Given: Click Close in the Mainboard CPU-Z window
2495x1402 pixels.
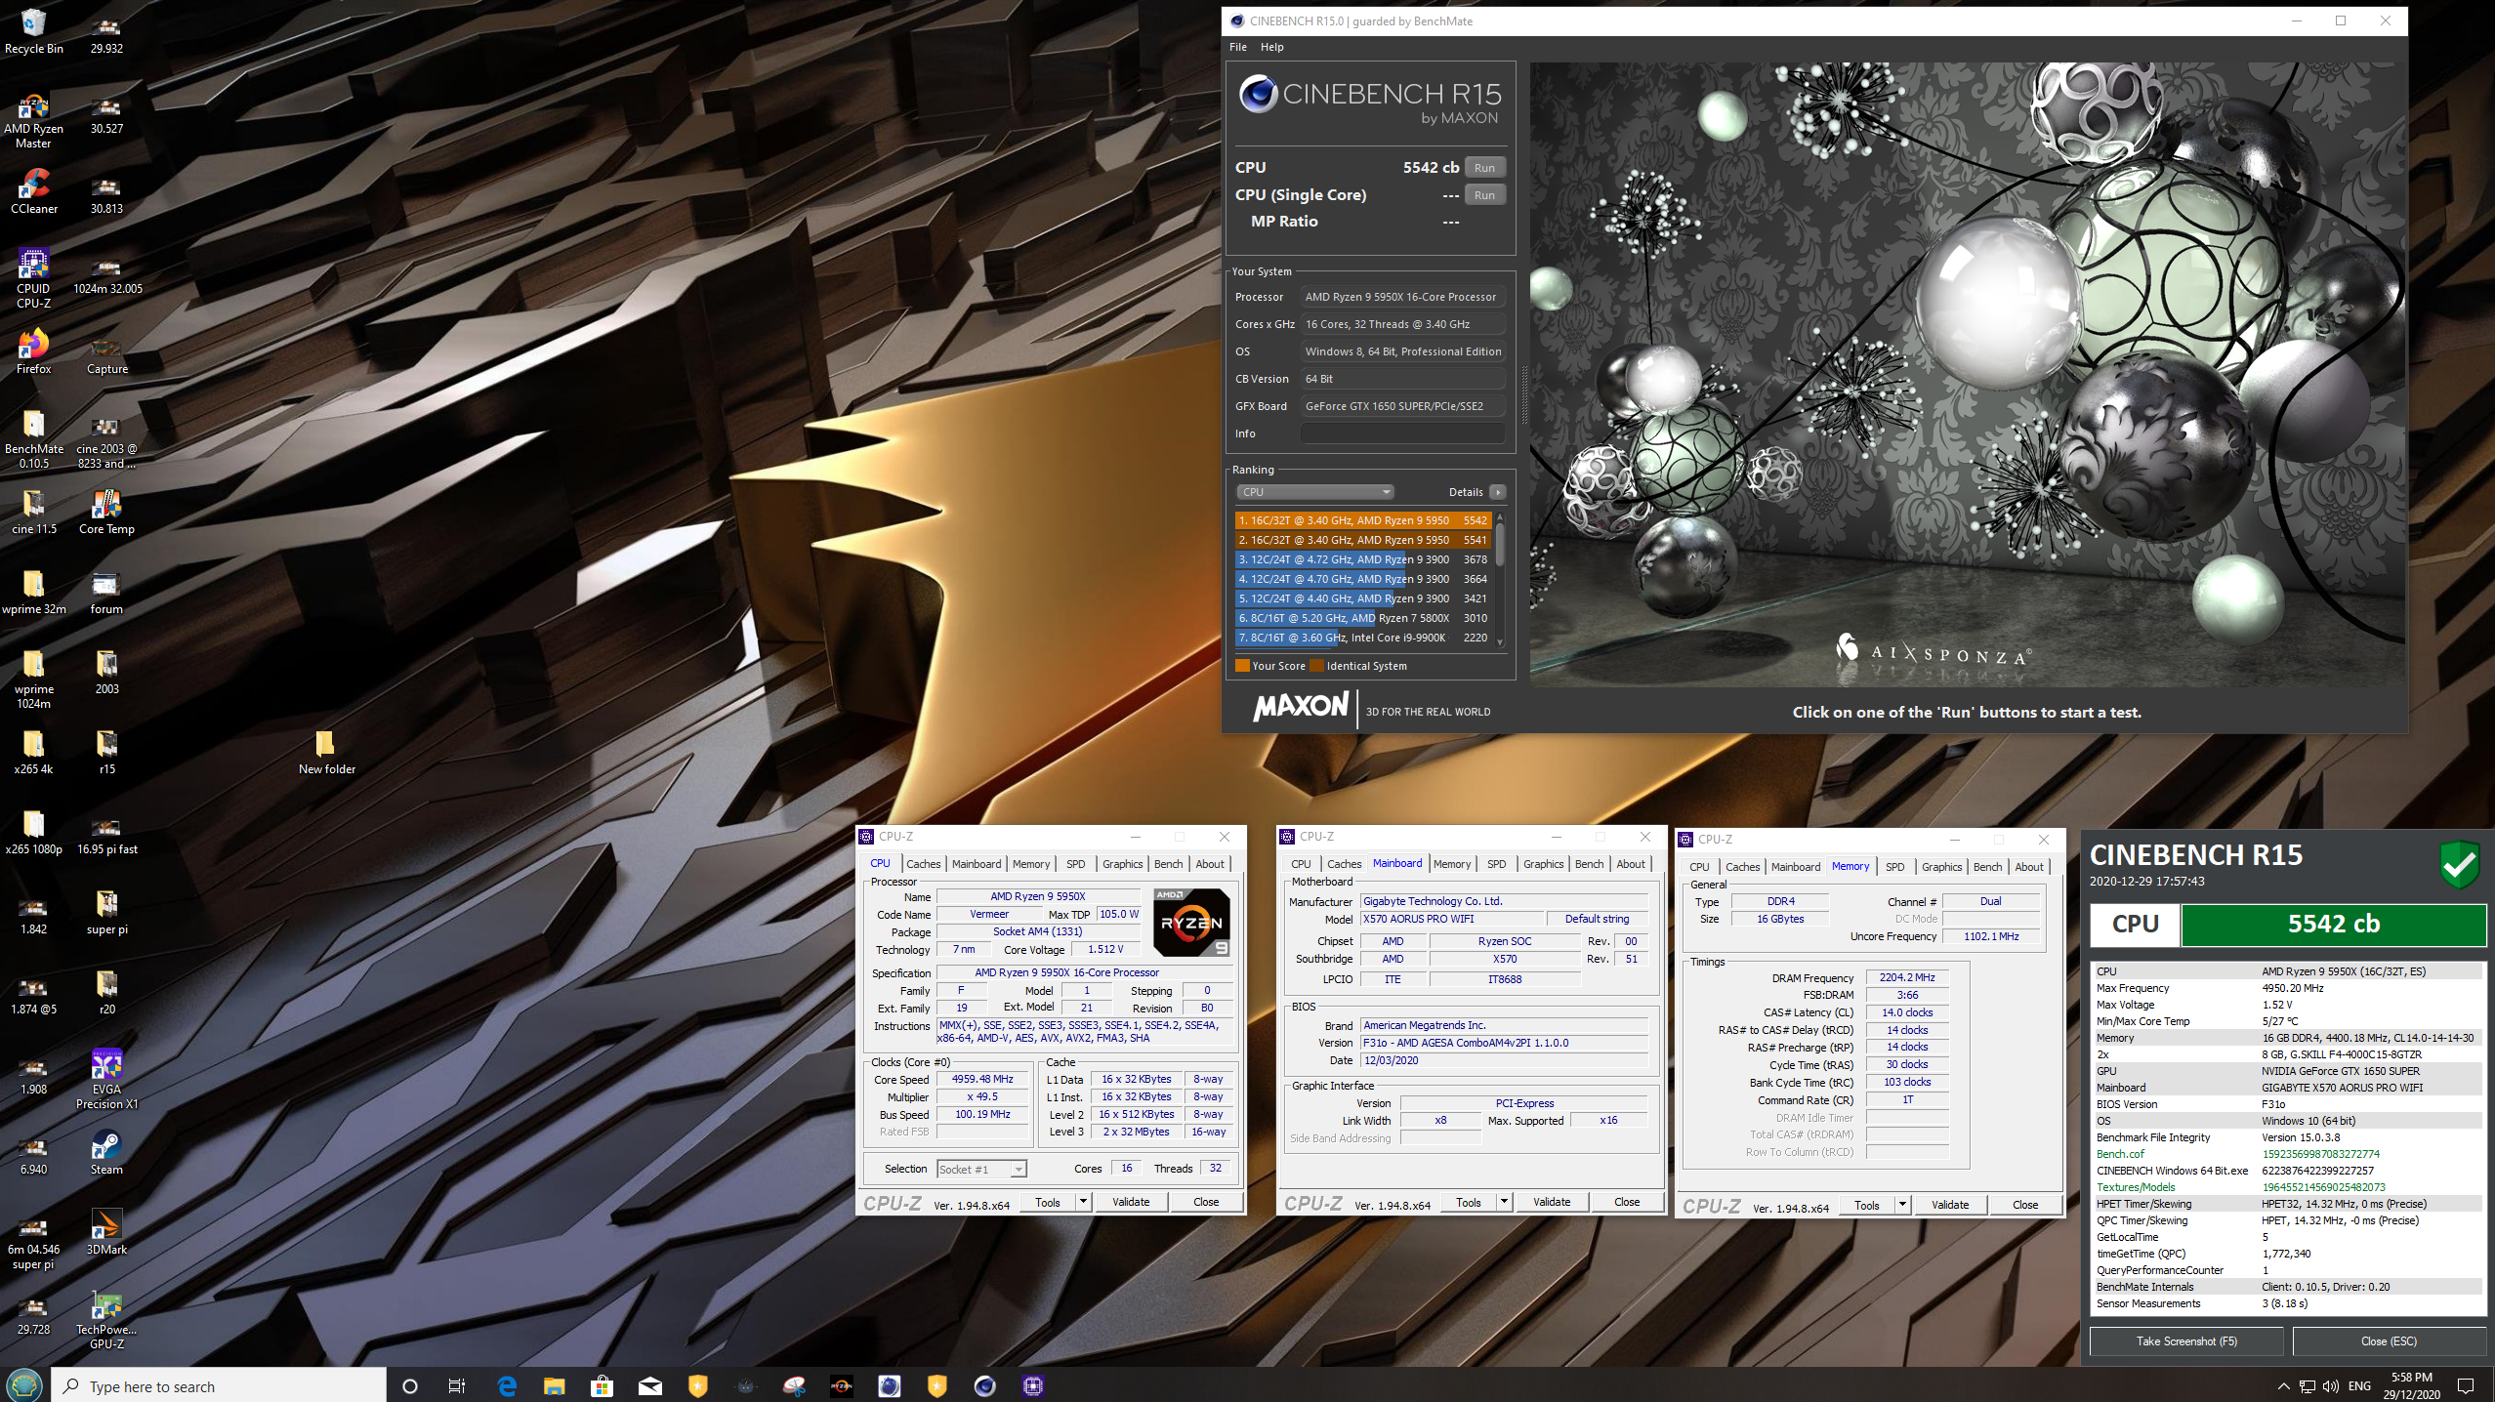Looking at the screenshot, I should point(1626,1202).
